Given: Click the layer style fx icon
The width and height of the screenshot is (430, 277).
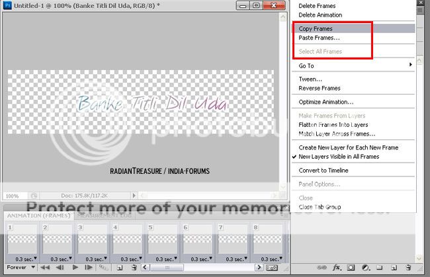Looking at the screenshot, I should 337,268.
